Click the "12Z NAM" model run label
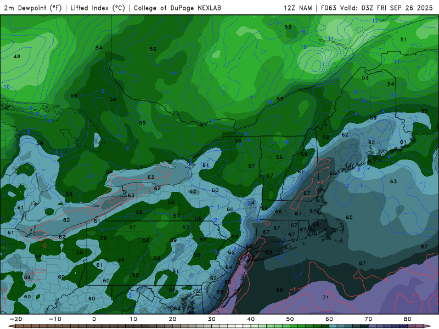Viewport: 439px width, 329px height. pos(297,8)
